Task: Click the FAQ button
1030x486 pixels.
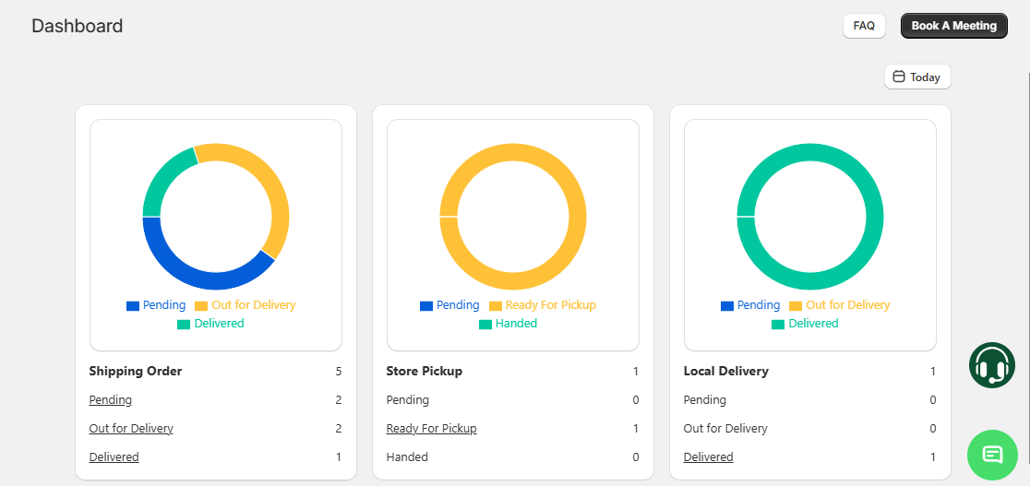Action: (x=864, y=26)
